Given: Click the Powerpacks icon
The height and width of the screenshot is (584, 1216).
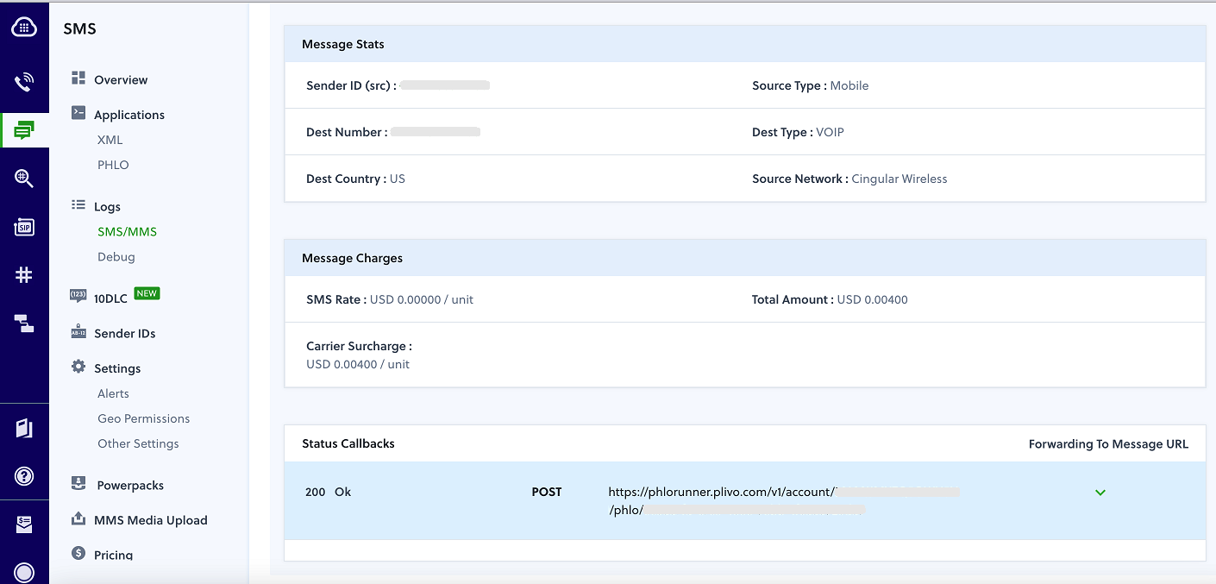Looking at the screenshot, I should (x=78, y=484).
